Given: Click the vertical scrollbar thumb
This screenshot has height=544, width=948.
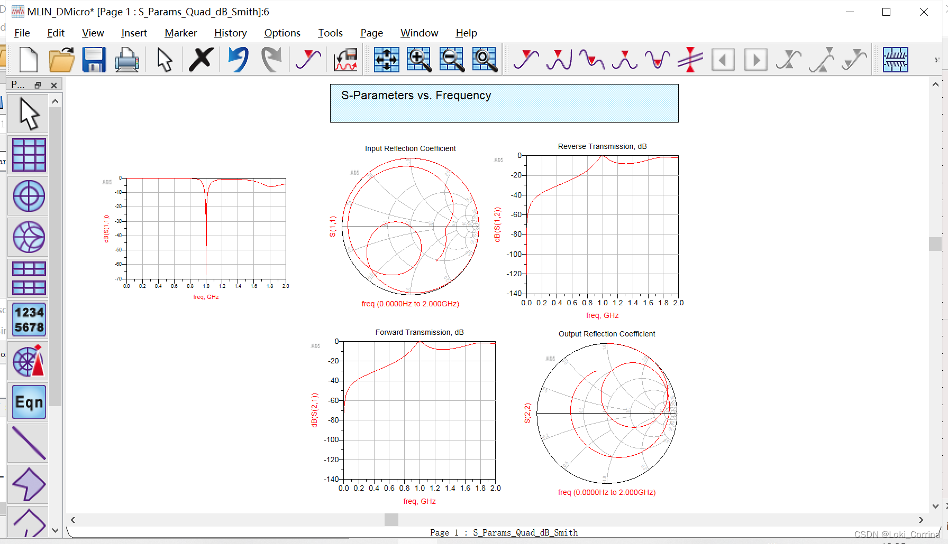Looking at the screenshot, I should pos(935,244).
